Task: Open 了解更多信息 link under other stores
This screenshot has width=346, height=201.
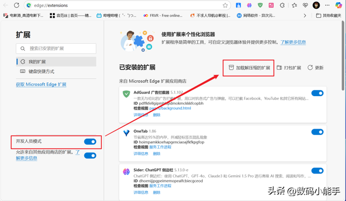Action: (x=26, y=158)
